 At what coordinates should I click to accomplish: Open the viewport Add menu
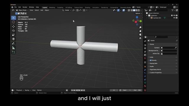pyautogui.click(x=42, y=10)
